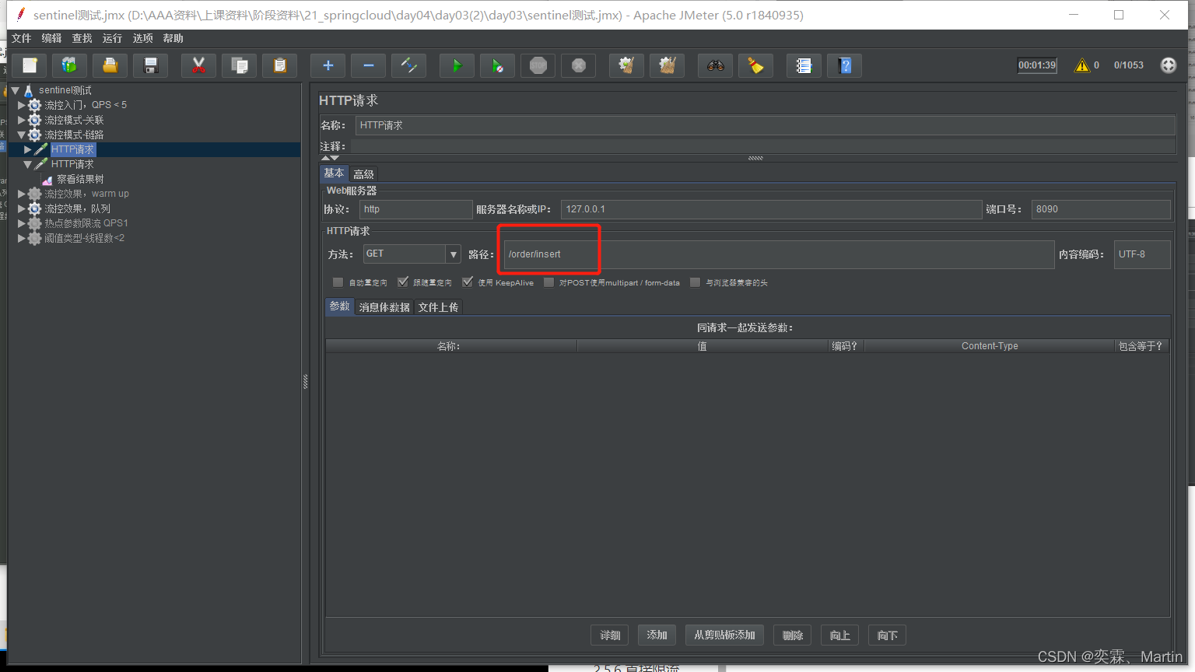Click the Cut scissors toolbar icon
This screenshot has width=1195, height=672.
(x=198, y=66)
